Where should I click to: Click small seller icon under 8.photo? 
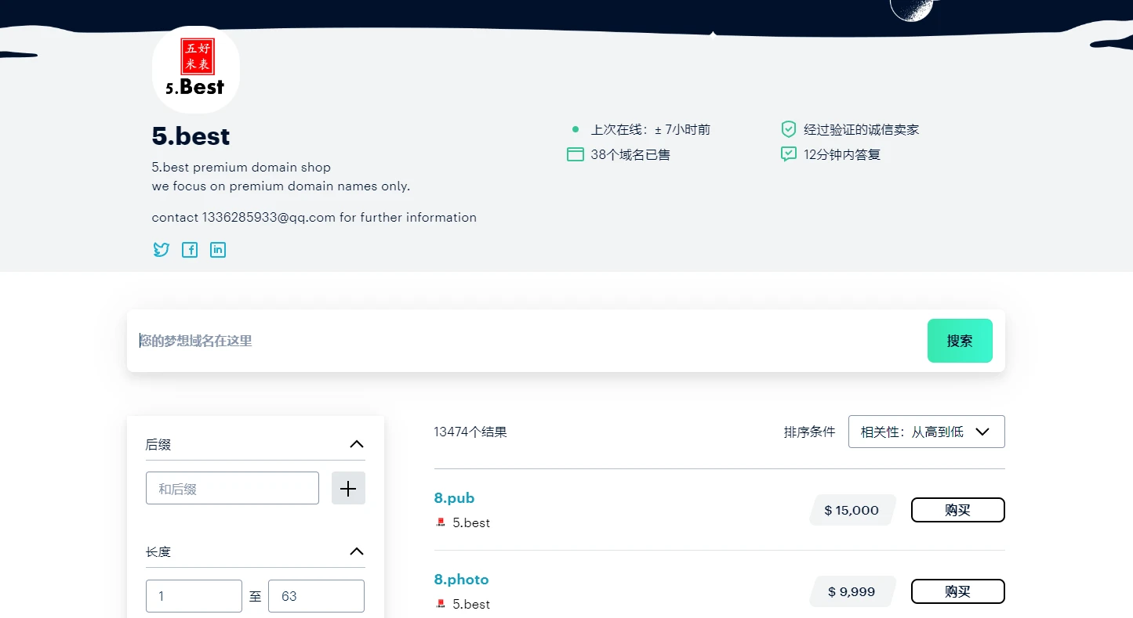(441, 604)
